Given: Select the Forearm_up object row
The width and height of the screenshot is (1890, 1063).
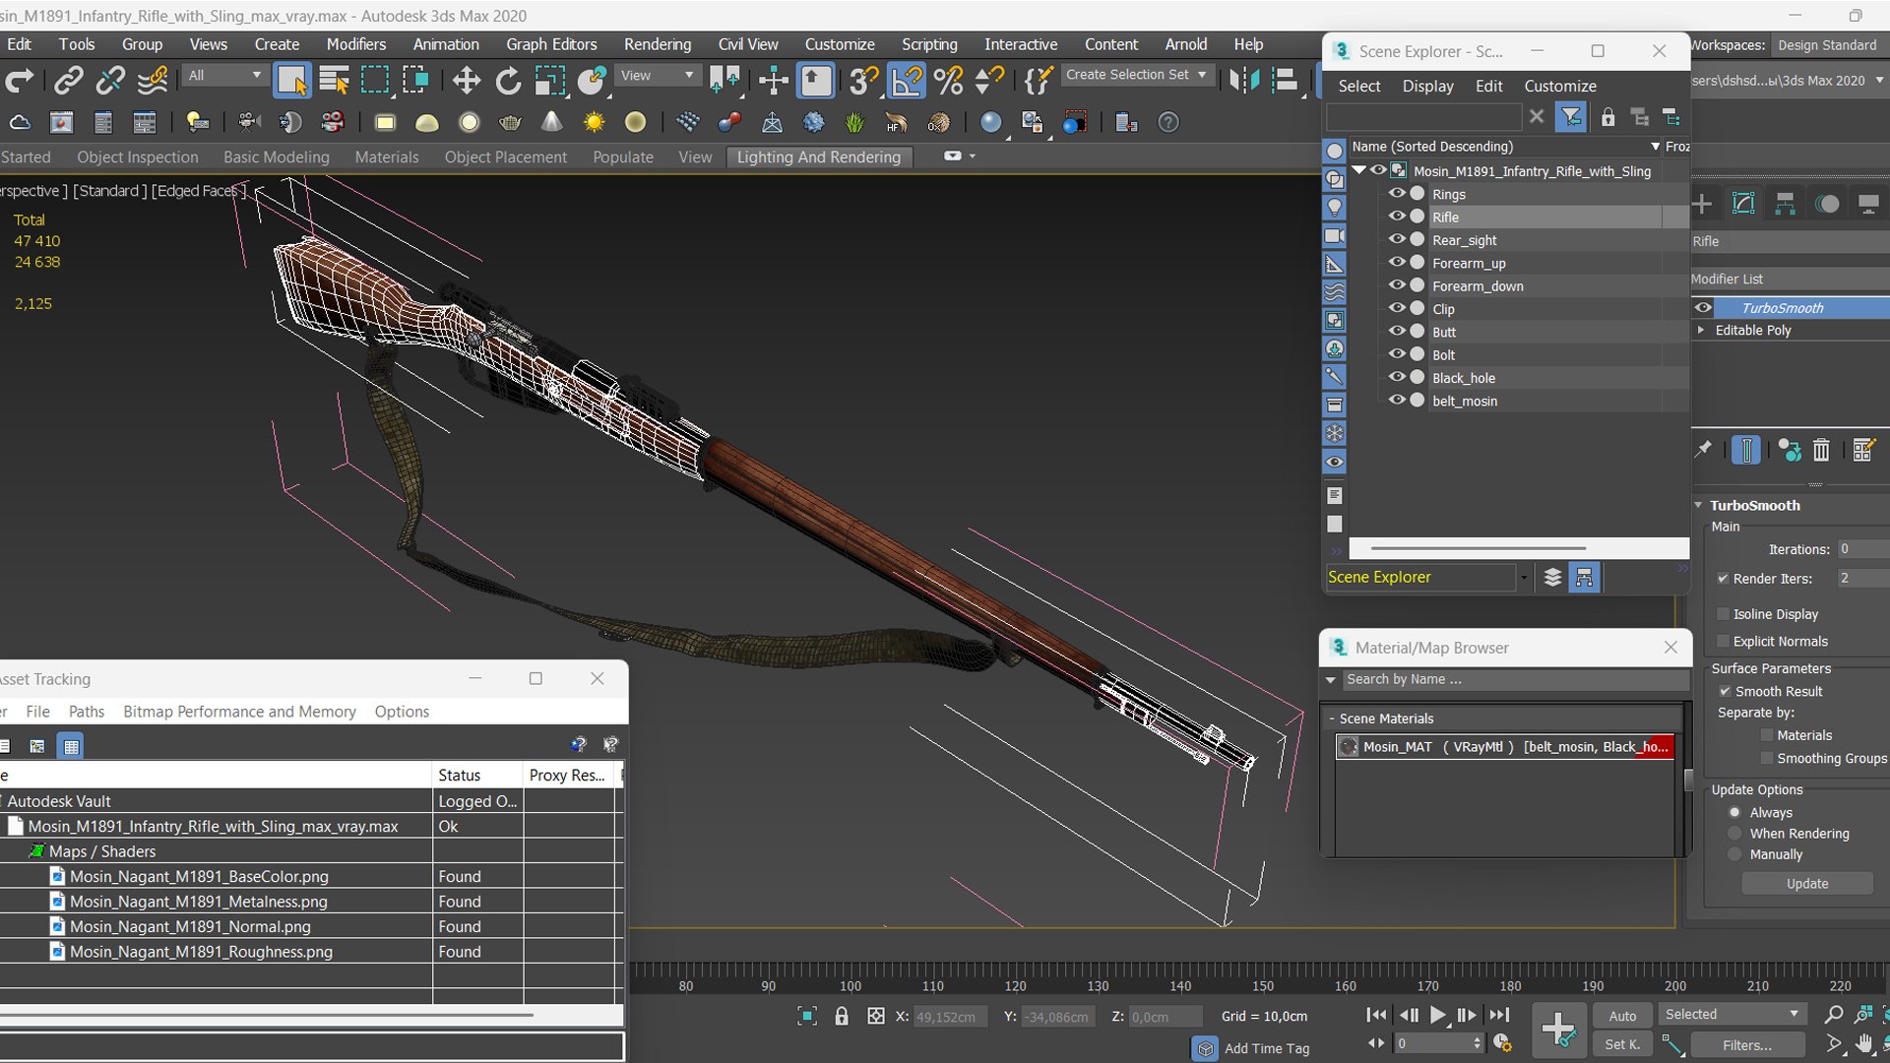Looking at the screenshot, I should pyautogui.click(x=1521, y=263).
